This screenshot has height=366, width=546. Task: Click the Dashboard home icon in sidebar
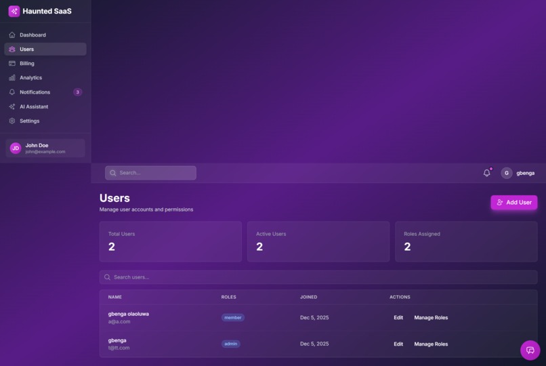coord(12,35)
